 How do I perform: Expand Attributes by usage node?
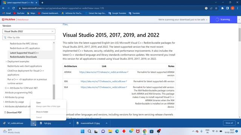(4, 102)
